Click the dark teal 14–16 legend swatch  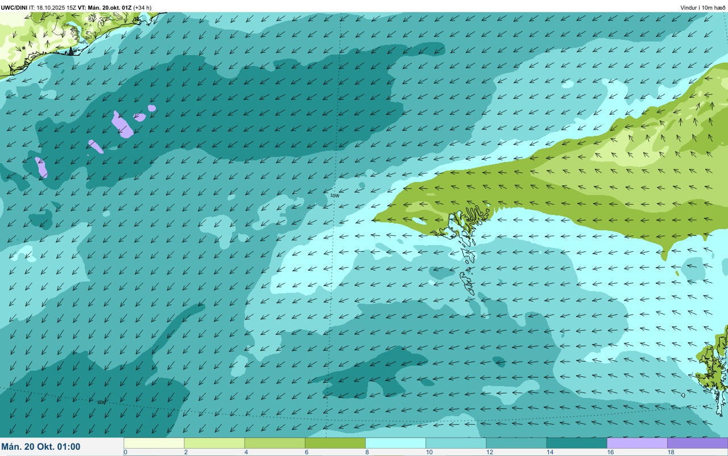click(576, 443)
